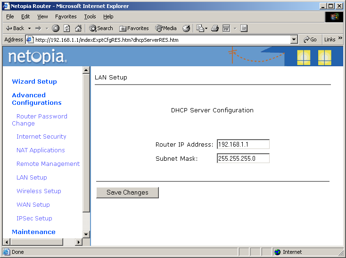Expand the Mail dropdown in toolbar
346x258 pixels.
206,28
